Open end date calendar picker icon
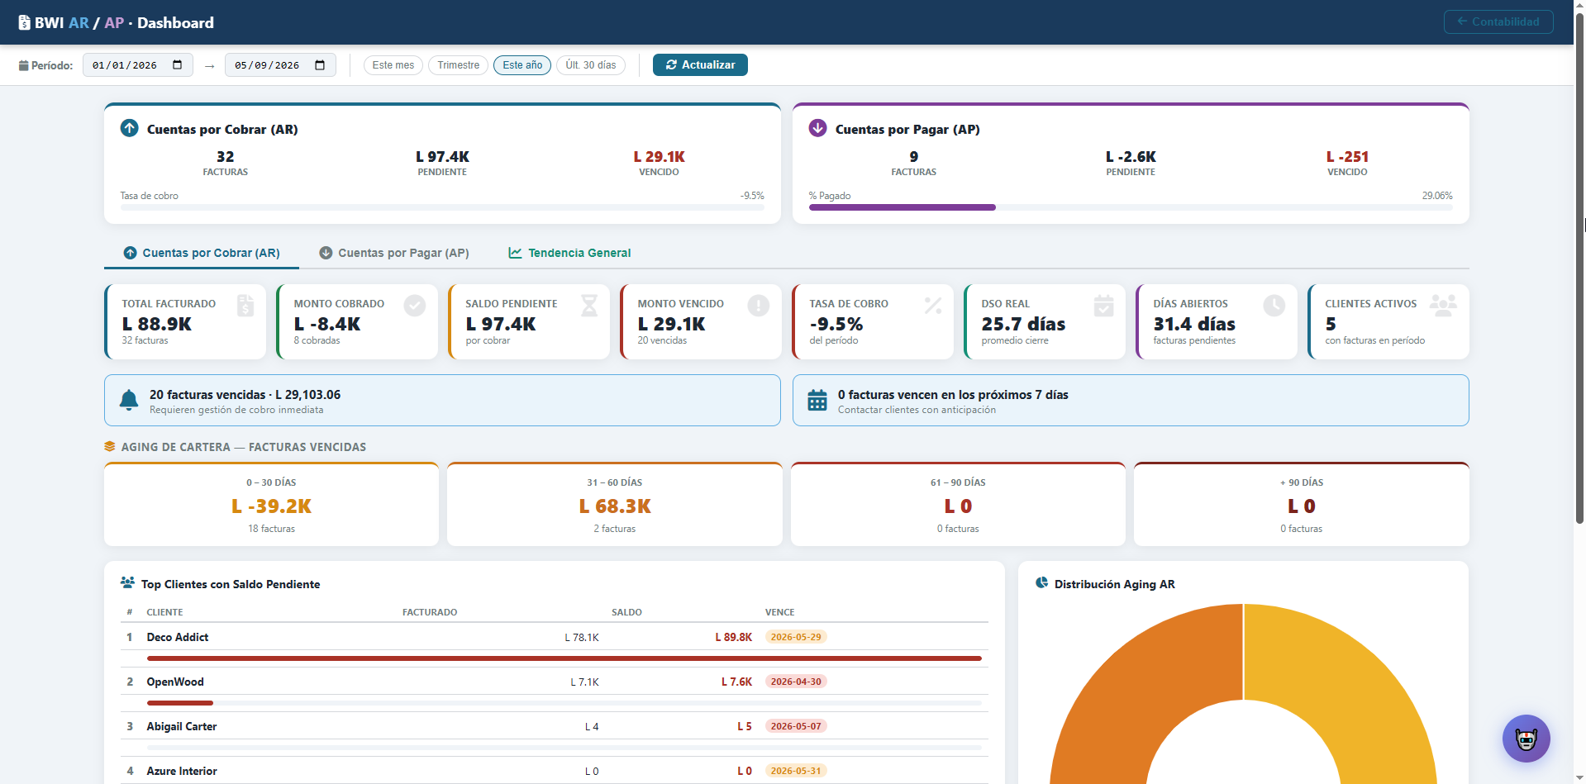 point(320,65)
